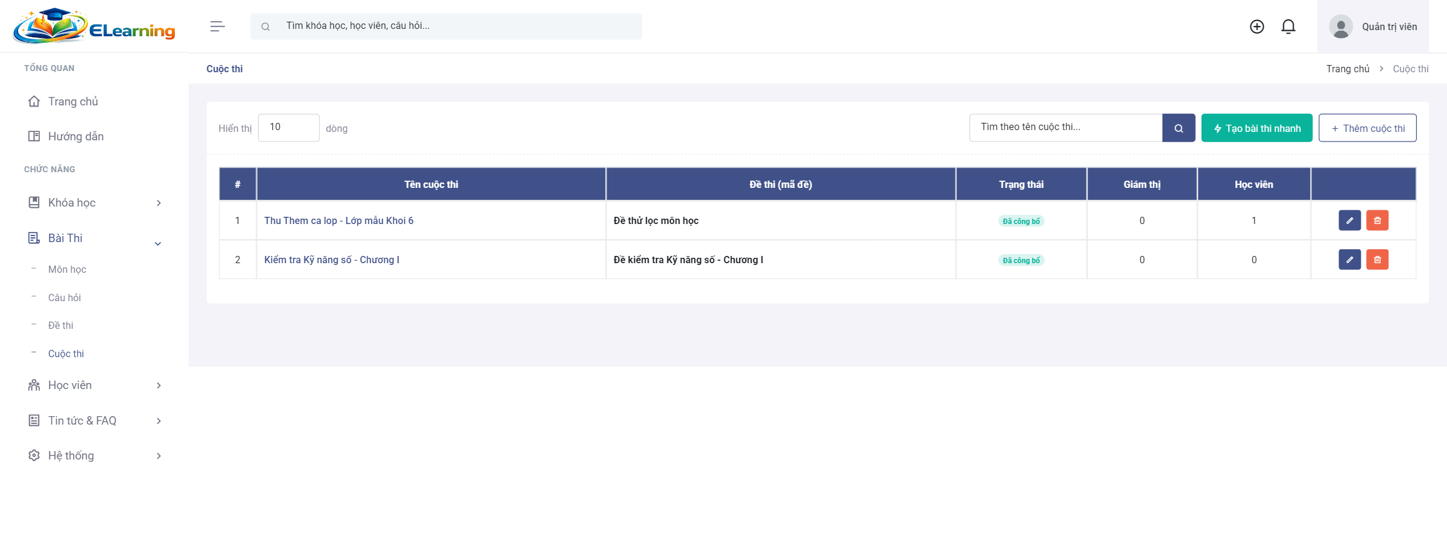Open the Thu Them ca lop contest link
Screen dimensions: 1447x542
[339, 220]
